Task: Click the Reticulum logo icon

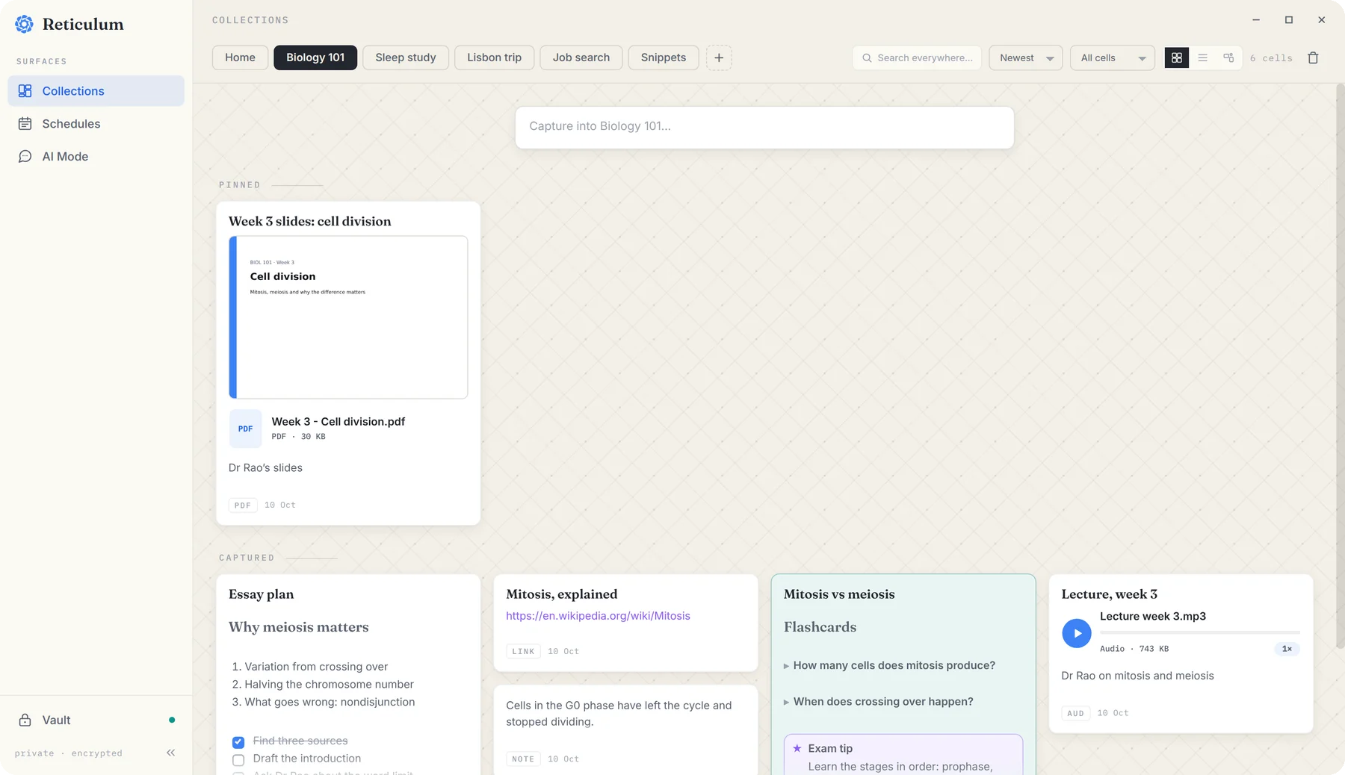Action: [24, 24]
